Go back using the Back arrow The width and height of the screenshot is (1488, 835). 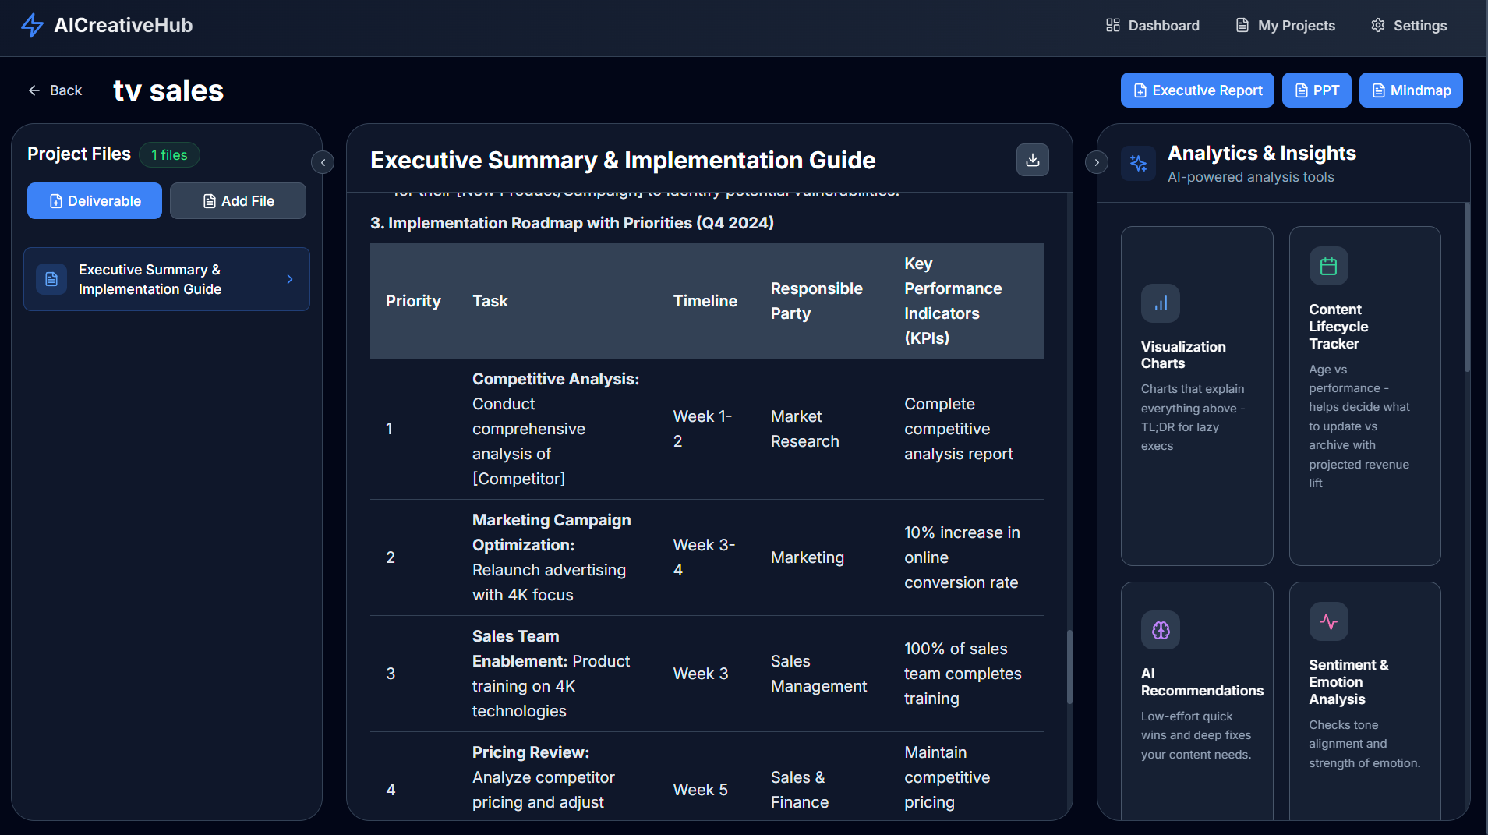click(x=55, y=90)
